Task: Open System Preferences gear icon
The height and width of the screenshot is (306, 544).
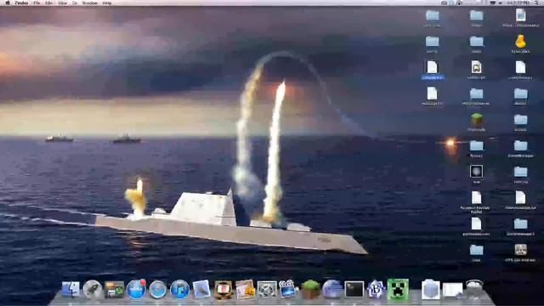Action: coord(267,290)
